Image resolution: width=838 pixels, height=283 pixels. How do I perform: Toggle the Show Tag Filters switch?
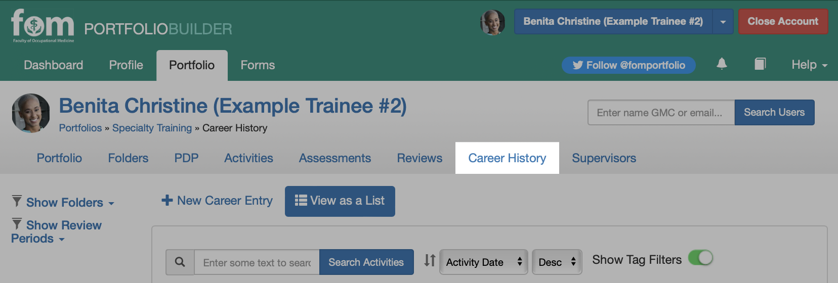pyautogui.click(x=700, y=258)
